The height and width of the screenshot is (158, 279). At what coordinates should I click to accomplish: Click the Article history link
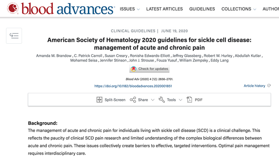(x=254, y=86)
